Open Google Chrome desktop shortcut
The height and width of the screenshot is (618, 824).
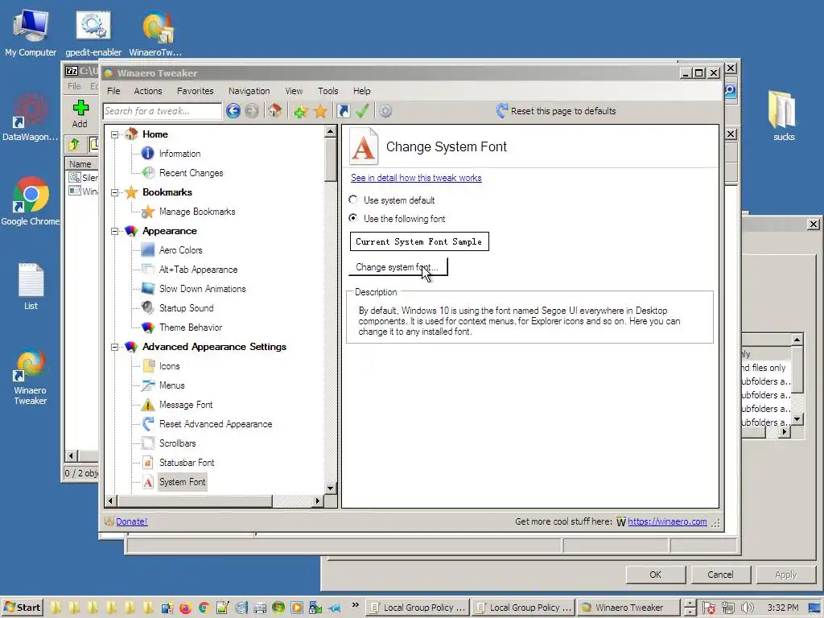[30, 200]
